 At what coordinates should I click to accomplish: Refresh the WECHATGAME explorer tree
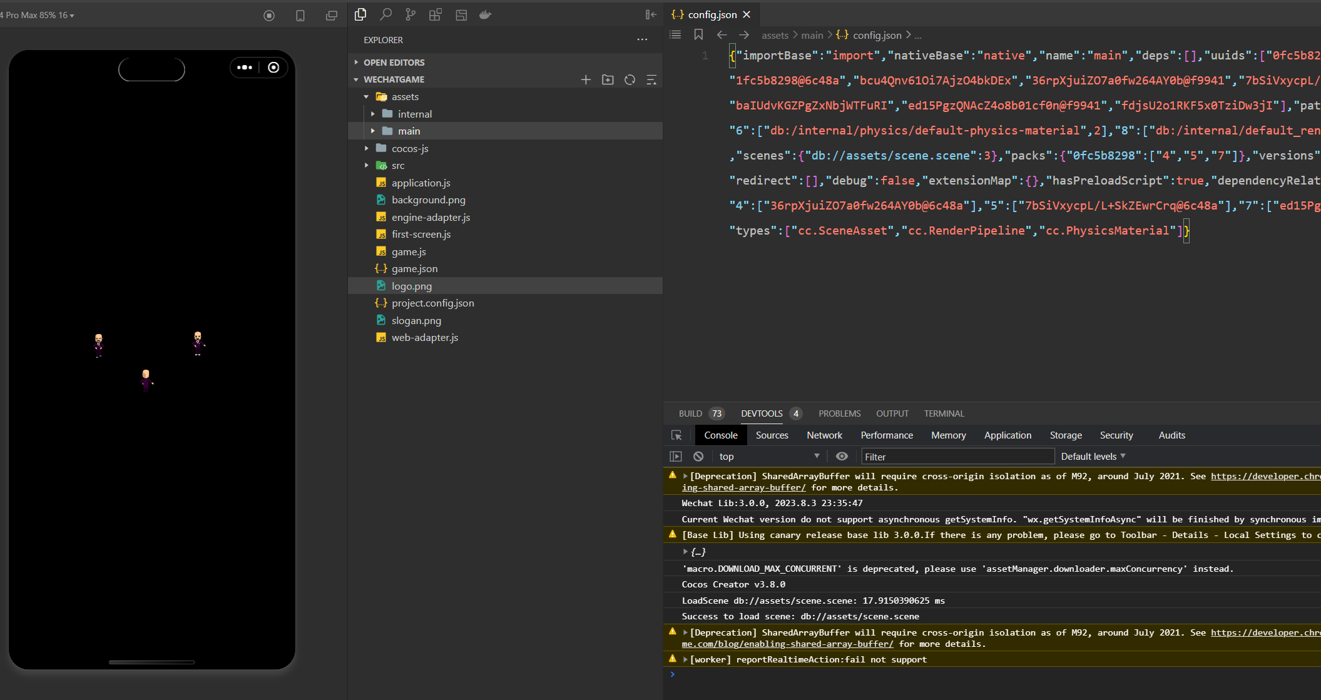click(630, 79)
